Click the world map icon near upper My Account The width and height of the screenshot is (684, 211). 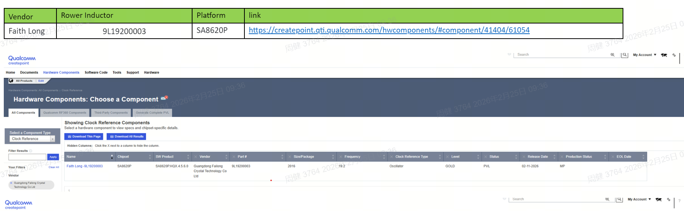[664, 55]
